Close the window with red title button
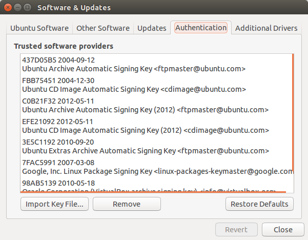 [8, 8]
